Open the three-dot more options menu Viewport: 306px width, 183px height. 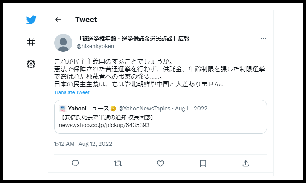tap(263, 39)
